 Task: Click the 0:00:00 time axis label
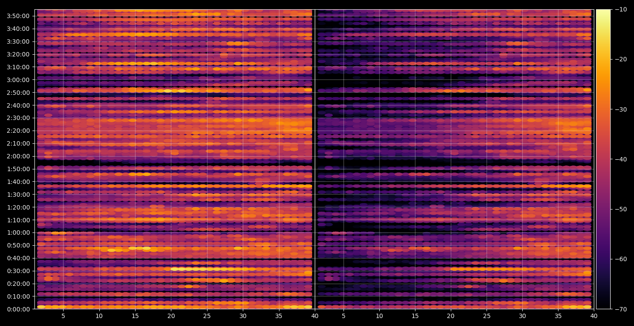18,309
